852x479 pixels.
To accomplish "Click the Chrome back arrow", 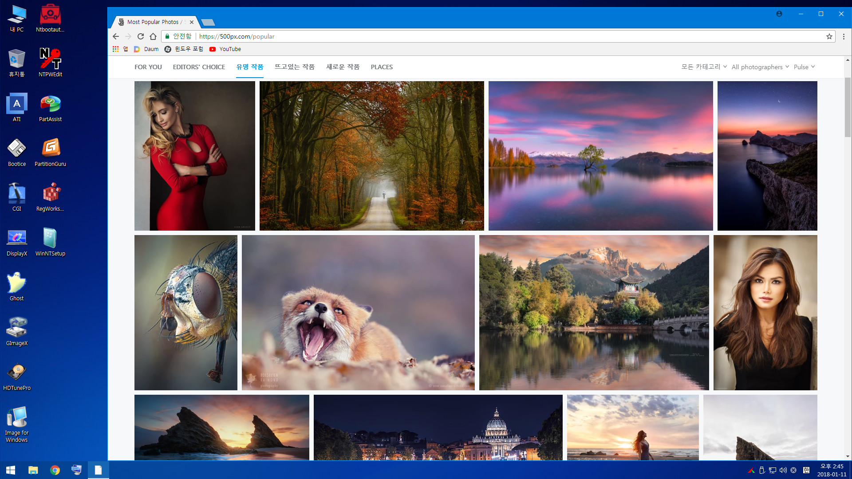I will click(116, 36).
